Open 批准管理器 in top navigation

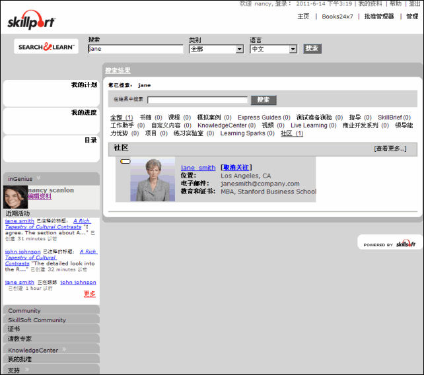[x=379, y=17]
